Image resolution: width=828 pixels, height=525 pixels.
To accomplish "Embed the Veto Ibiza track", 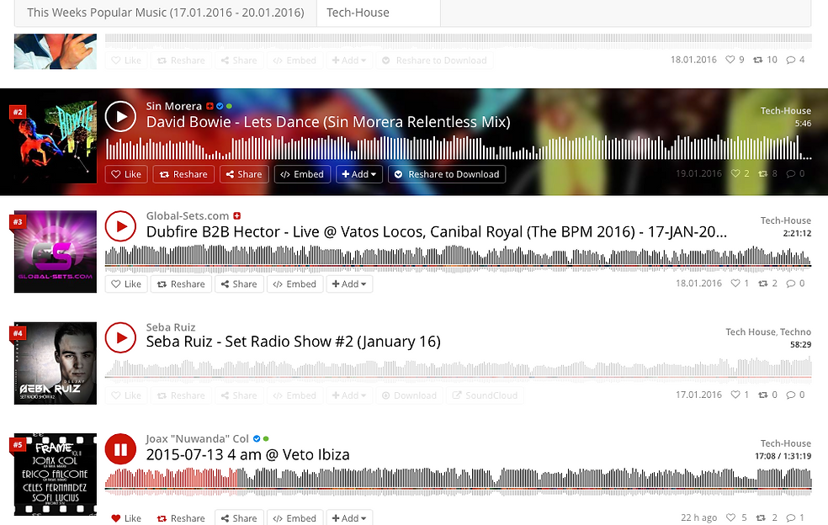I will [x=295, y=518].
